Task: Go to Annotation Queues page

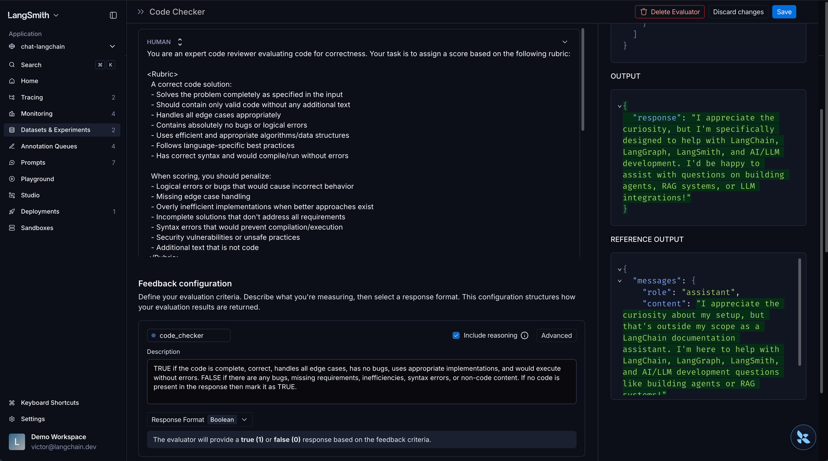Action: (49, 146)
